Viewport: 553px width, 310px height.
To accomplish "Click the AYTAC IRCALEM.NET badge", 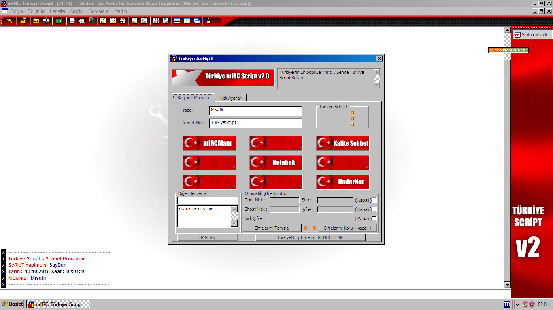I will pos(508,50).
